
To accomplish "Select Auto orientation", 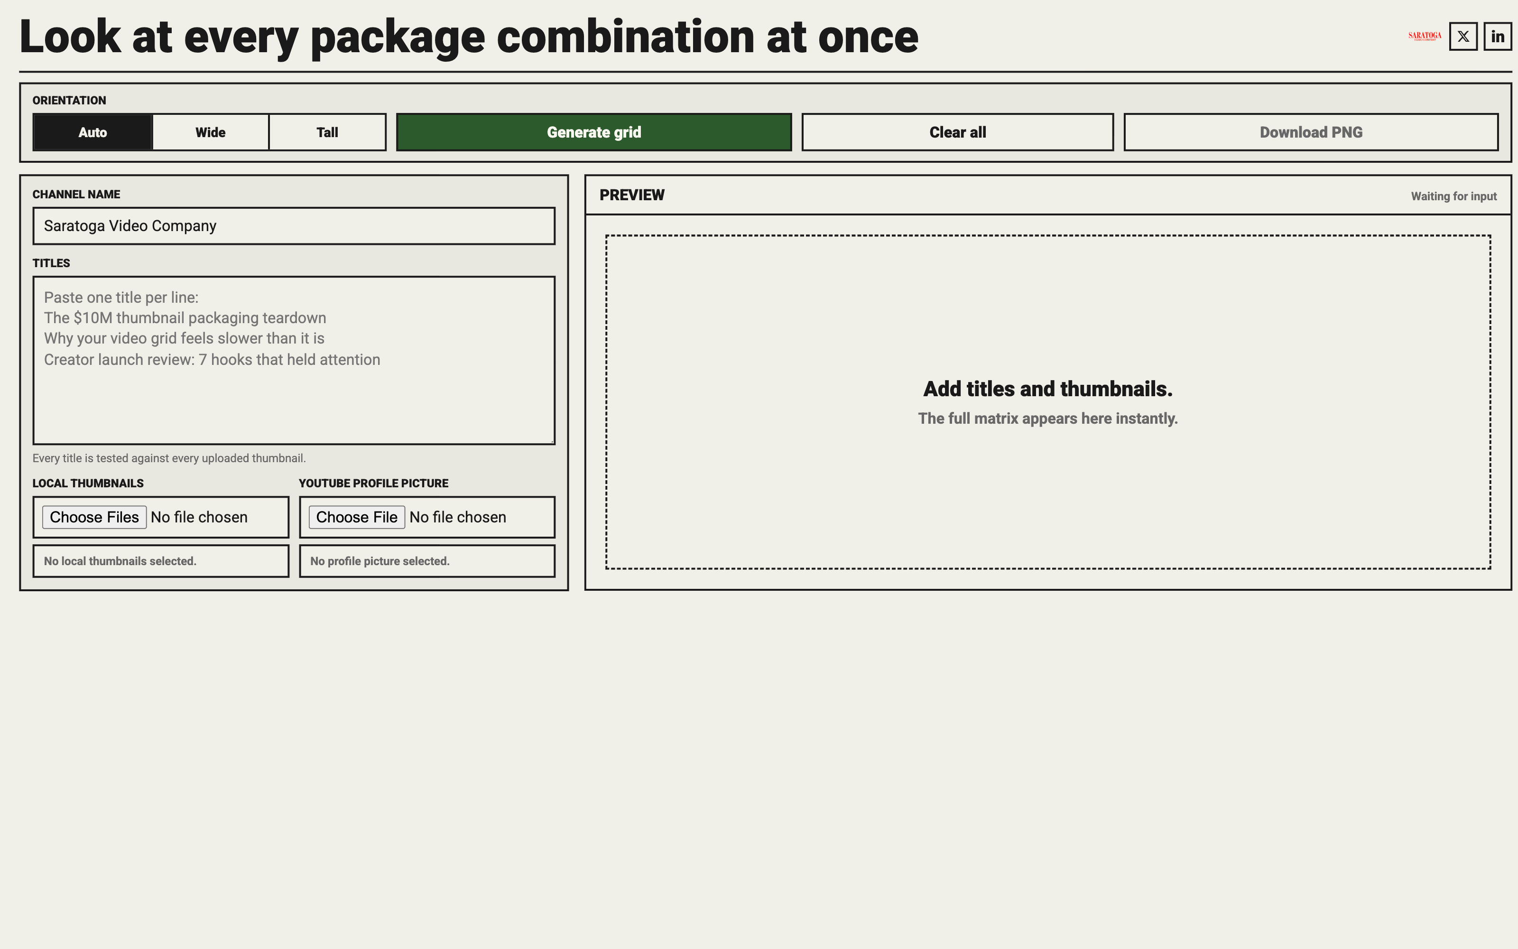I will (x=93, y=132).
